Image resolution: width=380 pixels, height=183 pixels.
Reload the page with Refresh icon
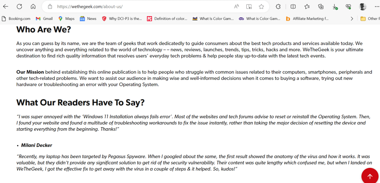(x=19, y=7)
